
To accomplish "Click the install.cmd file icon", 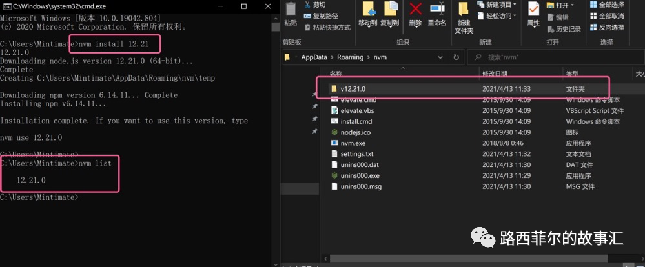I will pyautogui.click(x=334, y=121).
